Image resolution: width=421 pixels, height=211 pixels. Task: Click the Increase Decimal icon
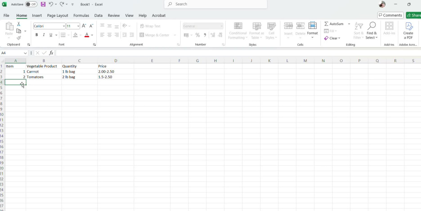click(x=213, y=35)
